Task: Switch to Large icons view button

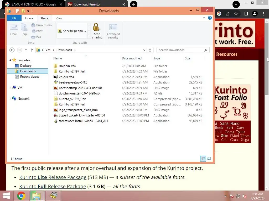Action: 209,159
